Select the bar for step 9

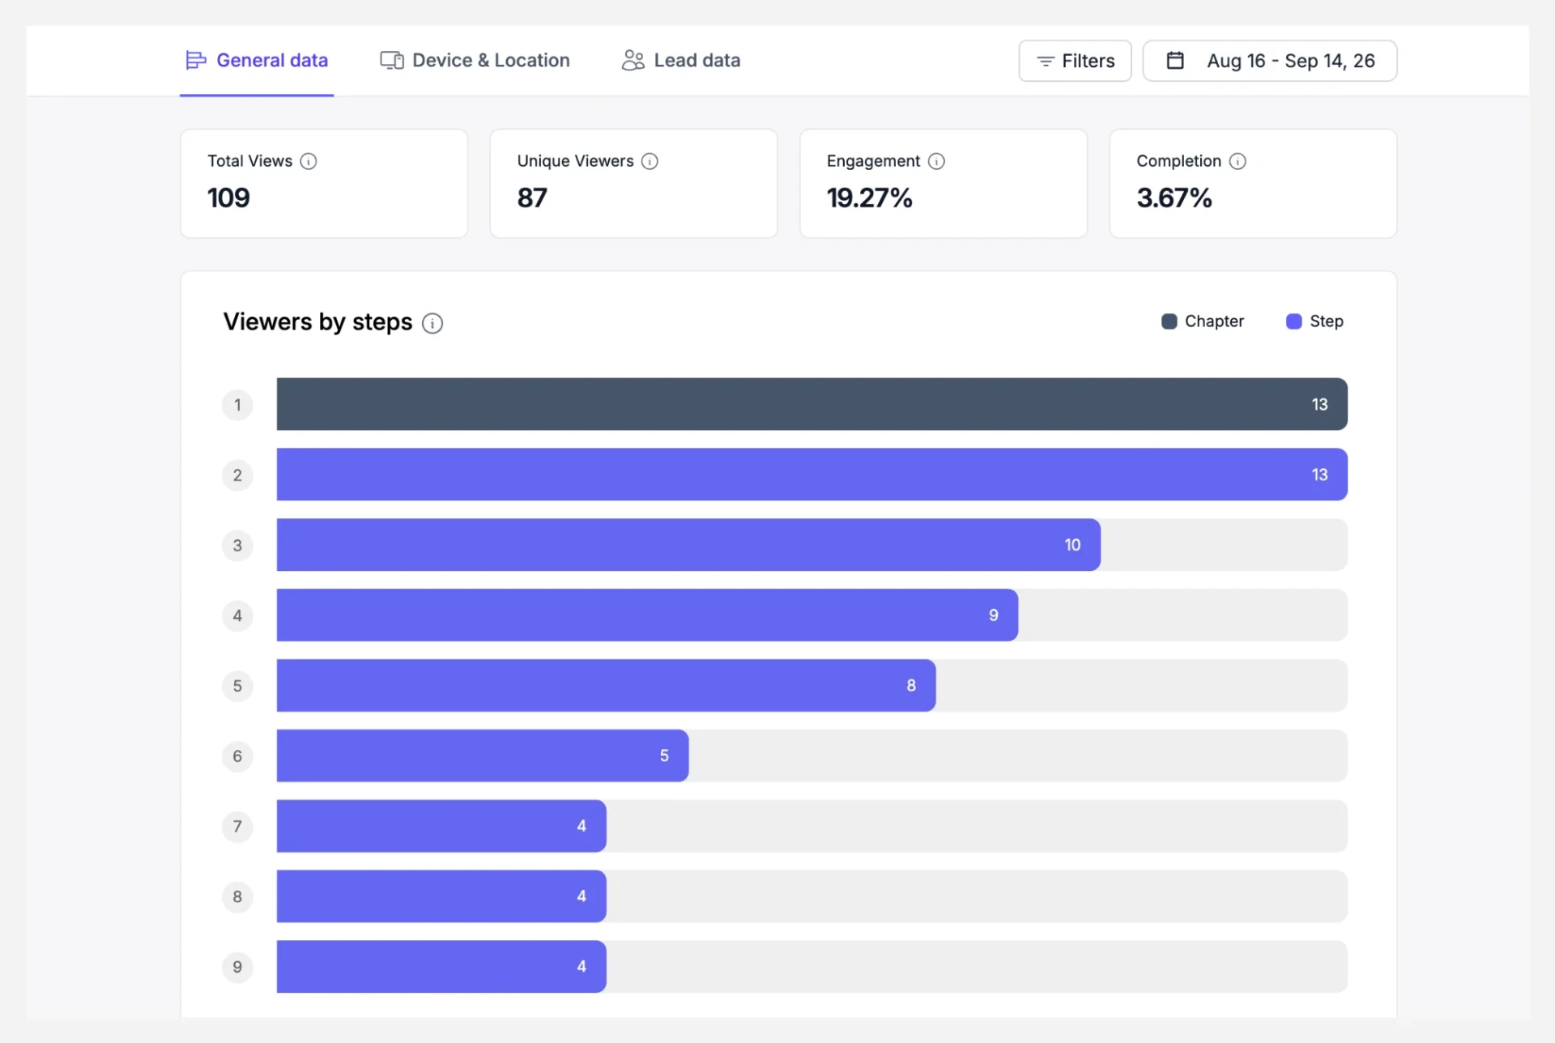pos(441,967)
